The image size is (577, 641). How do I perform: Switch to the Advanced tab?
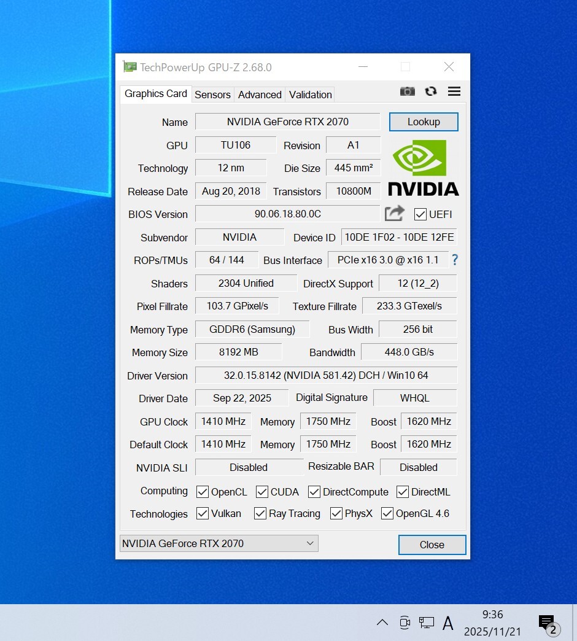[x=260, y=95]
